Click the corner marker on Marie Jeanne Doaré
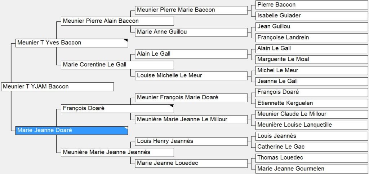The height and width of the screenshot is (174, 369). point(126,128)
